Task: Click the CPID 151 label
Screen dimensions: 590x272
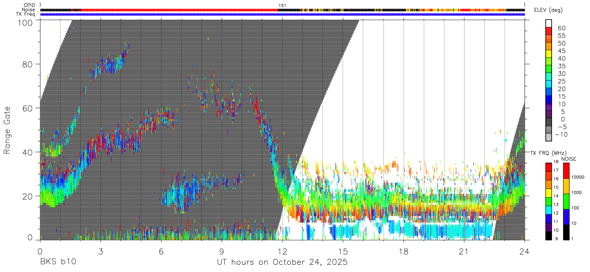Action: (282, 5)
